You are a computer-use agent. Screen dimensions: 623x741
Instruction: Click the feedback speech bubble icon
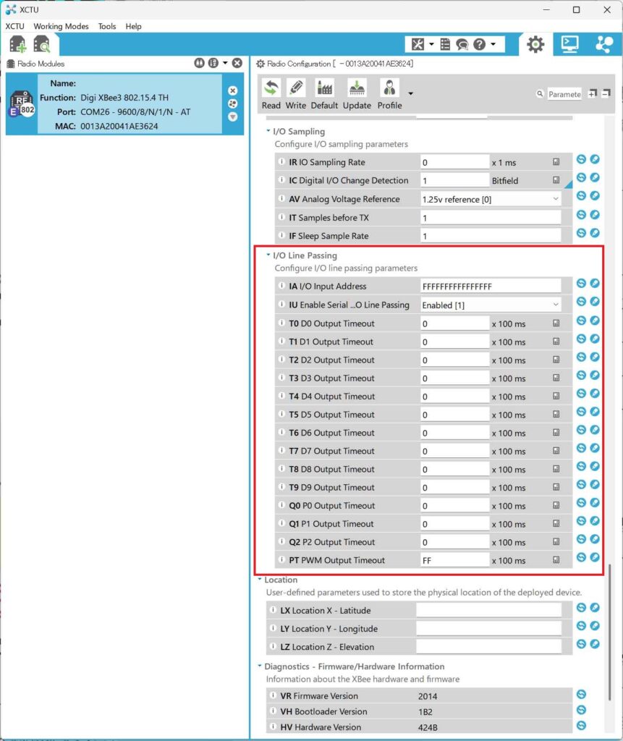coord(462,44)
